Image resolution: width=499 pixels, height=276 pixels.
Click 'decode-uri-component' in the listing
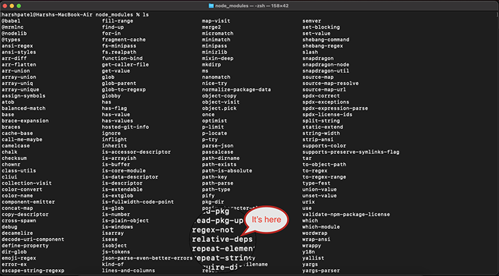(33, 239)
